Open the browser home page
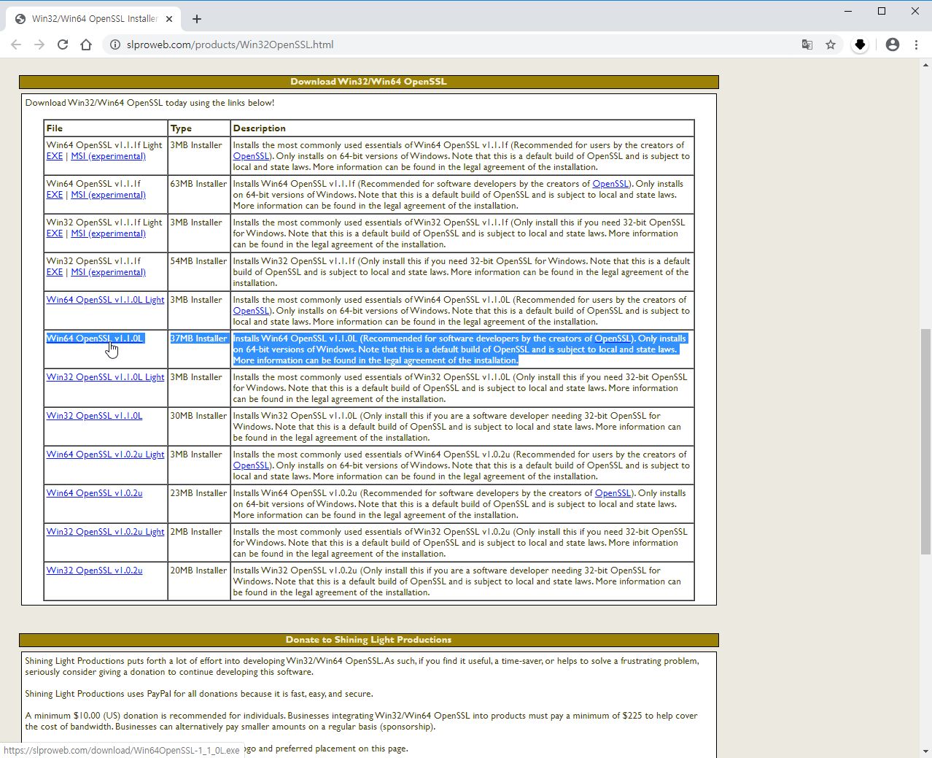This screenshot has height=758, width=932. coord(86,45)
